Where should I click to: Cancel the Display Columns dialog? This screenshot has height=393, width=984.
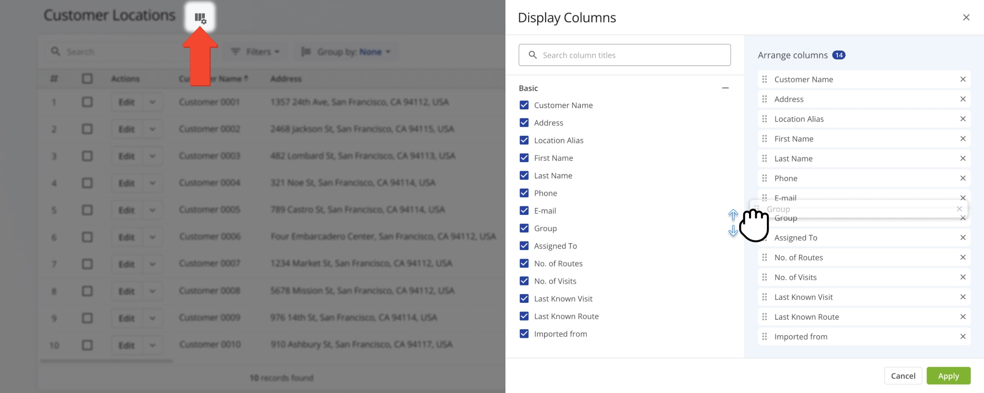(x=903, y=376)
